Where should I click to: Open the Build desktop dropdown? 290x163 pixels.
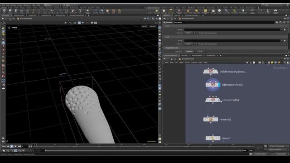pyautogui.click(x=53, y=5)
